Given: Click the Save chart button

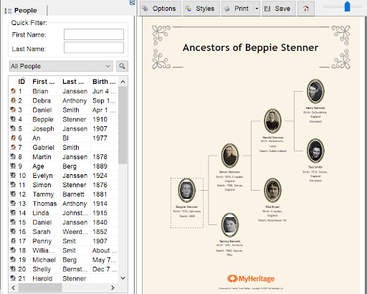Looking at the screenshot, I should point(279,9).
